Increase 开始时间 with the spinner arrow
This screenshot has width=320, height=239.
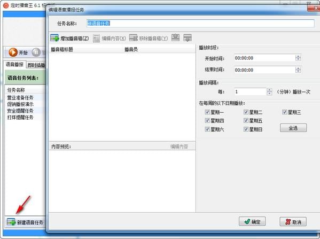[x=298, y=56]
